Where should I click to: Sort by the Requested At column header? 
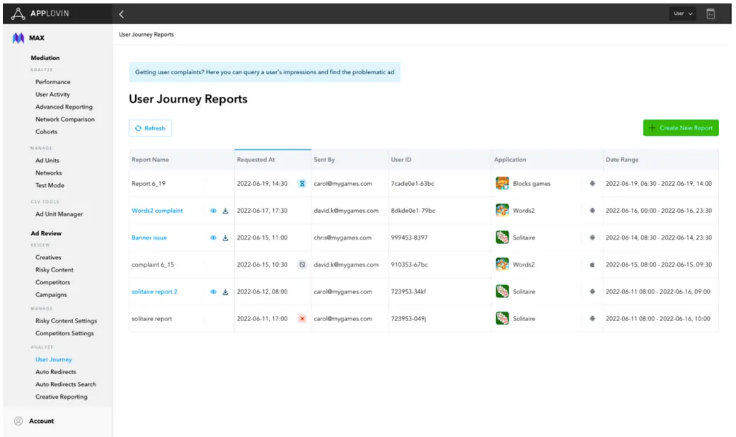tap(257, 160)
